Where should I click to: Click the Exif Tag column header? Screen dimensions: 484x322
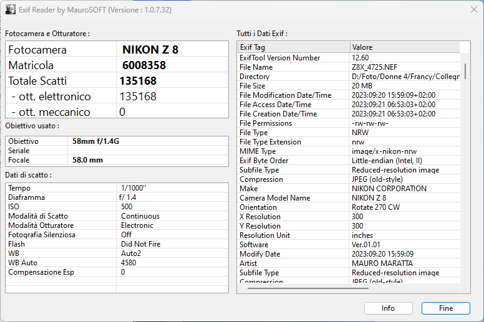pos(294,47)
